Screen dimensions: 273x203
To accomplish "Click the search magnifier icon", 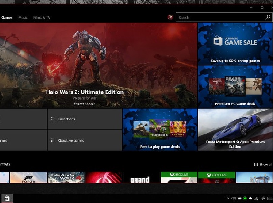I will pyautogui.click(x=268, y=17).
